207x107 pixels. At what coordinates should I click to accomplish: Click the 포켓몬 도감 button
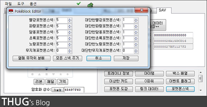point(119,89)
